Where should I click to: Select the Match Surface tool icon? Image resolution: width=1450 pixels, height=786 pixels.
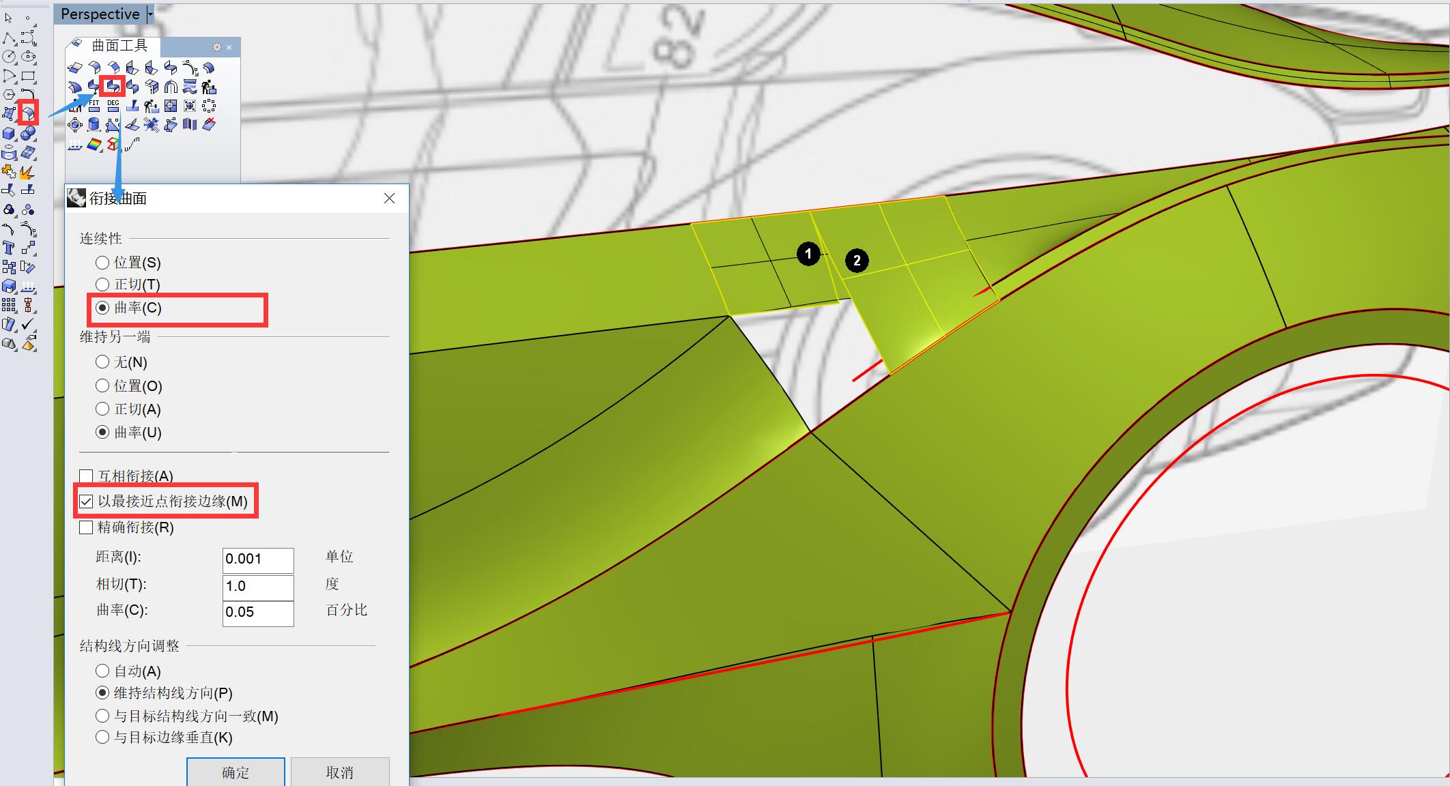click(113, 87)
